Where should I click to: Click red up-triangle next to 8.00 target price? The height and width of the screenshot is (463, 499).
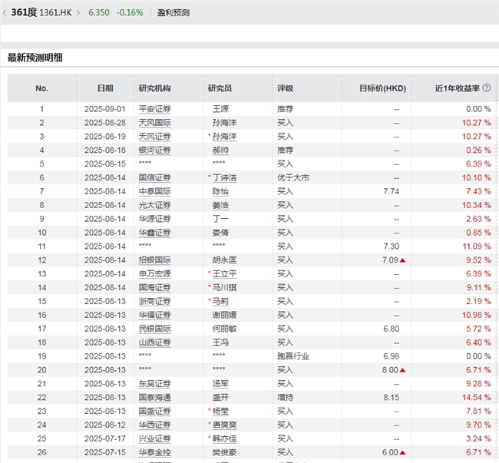[x=402, y=370]
